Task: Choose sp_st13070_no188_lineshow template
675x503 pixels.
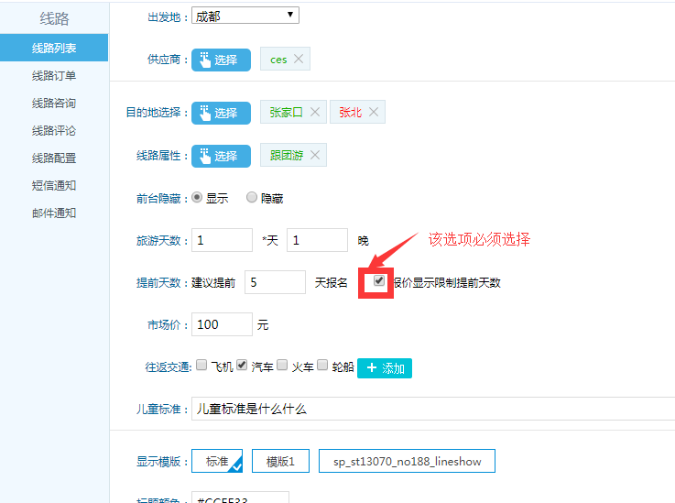Action: tap(407, 461)
